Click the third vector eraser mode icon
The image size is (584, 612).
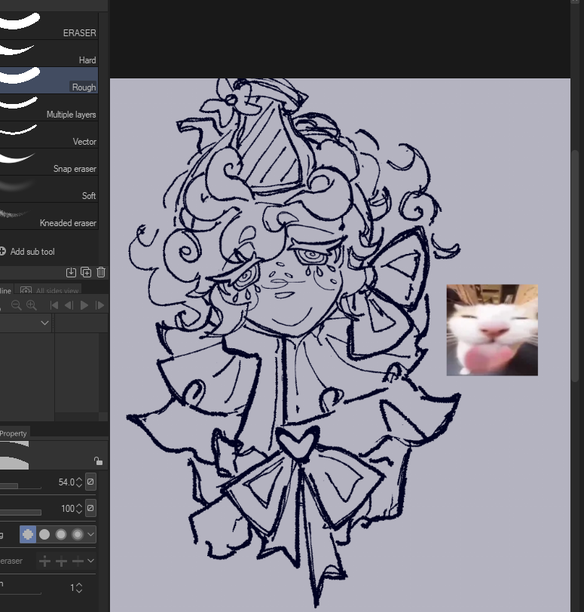pos(78,562)
